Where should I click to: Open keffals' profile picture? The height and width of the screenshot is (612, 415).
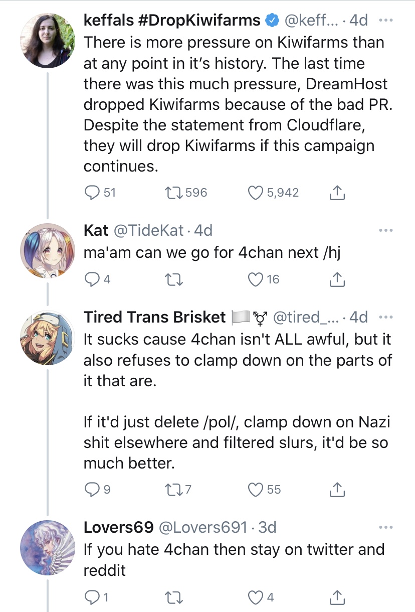pos(47,34)
